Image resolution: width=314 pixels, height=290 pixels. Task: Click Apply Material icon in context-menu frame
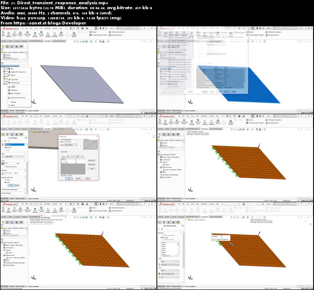pos(9,34)
